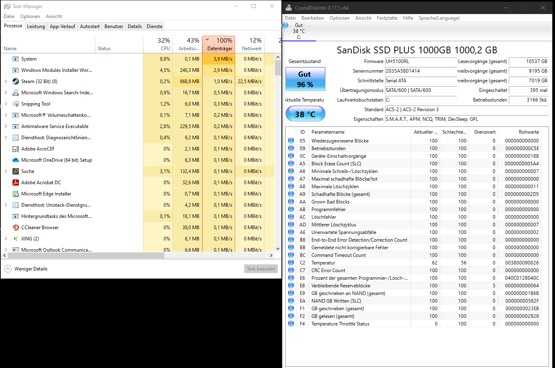Select the Verbleibende Reserveblöcke row
The height and width of the screenshot is (368, 555).
coord(414,285)
